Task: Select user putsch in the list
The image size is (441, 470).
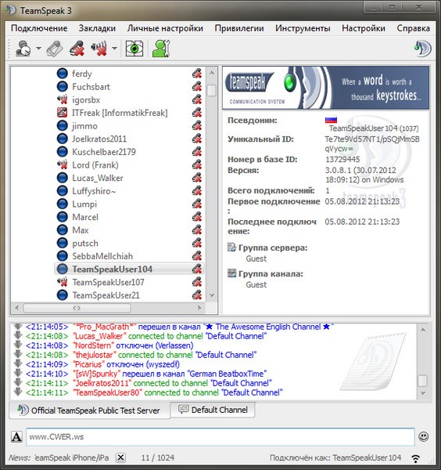Action: click(x=85, y=244)
